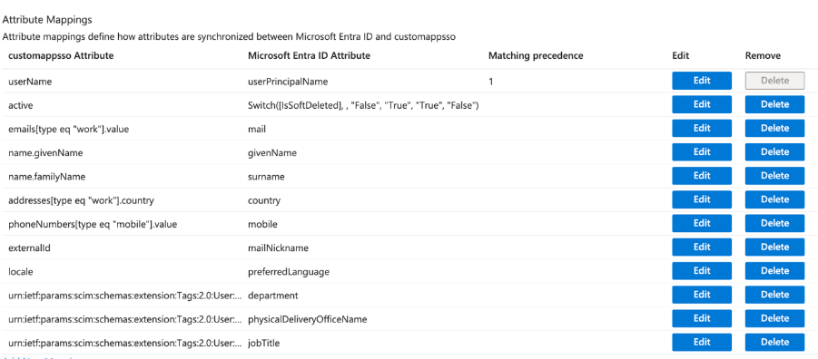Image resolution: width=818 pixels, height=359 pixels.
Task: Select the urn:ietf extension cell beside jobTitle
Action: coord(125,343)
